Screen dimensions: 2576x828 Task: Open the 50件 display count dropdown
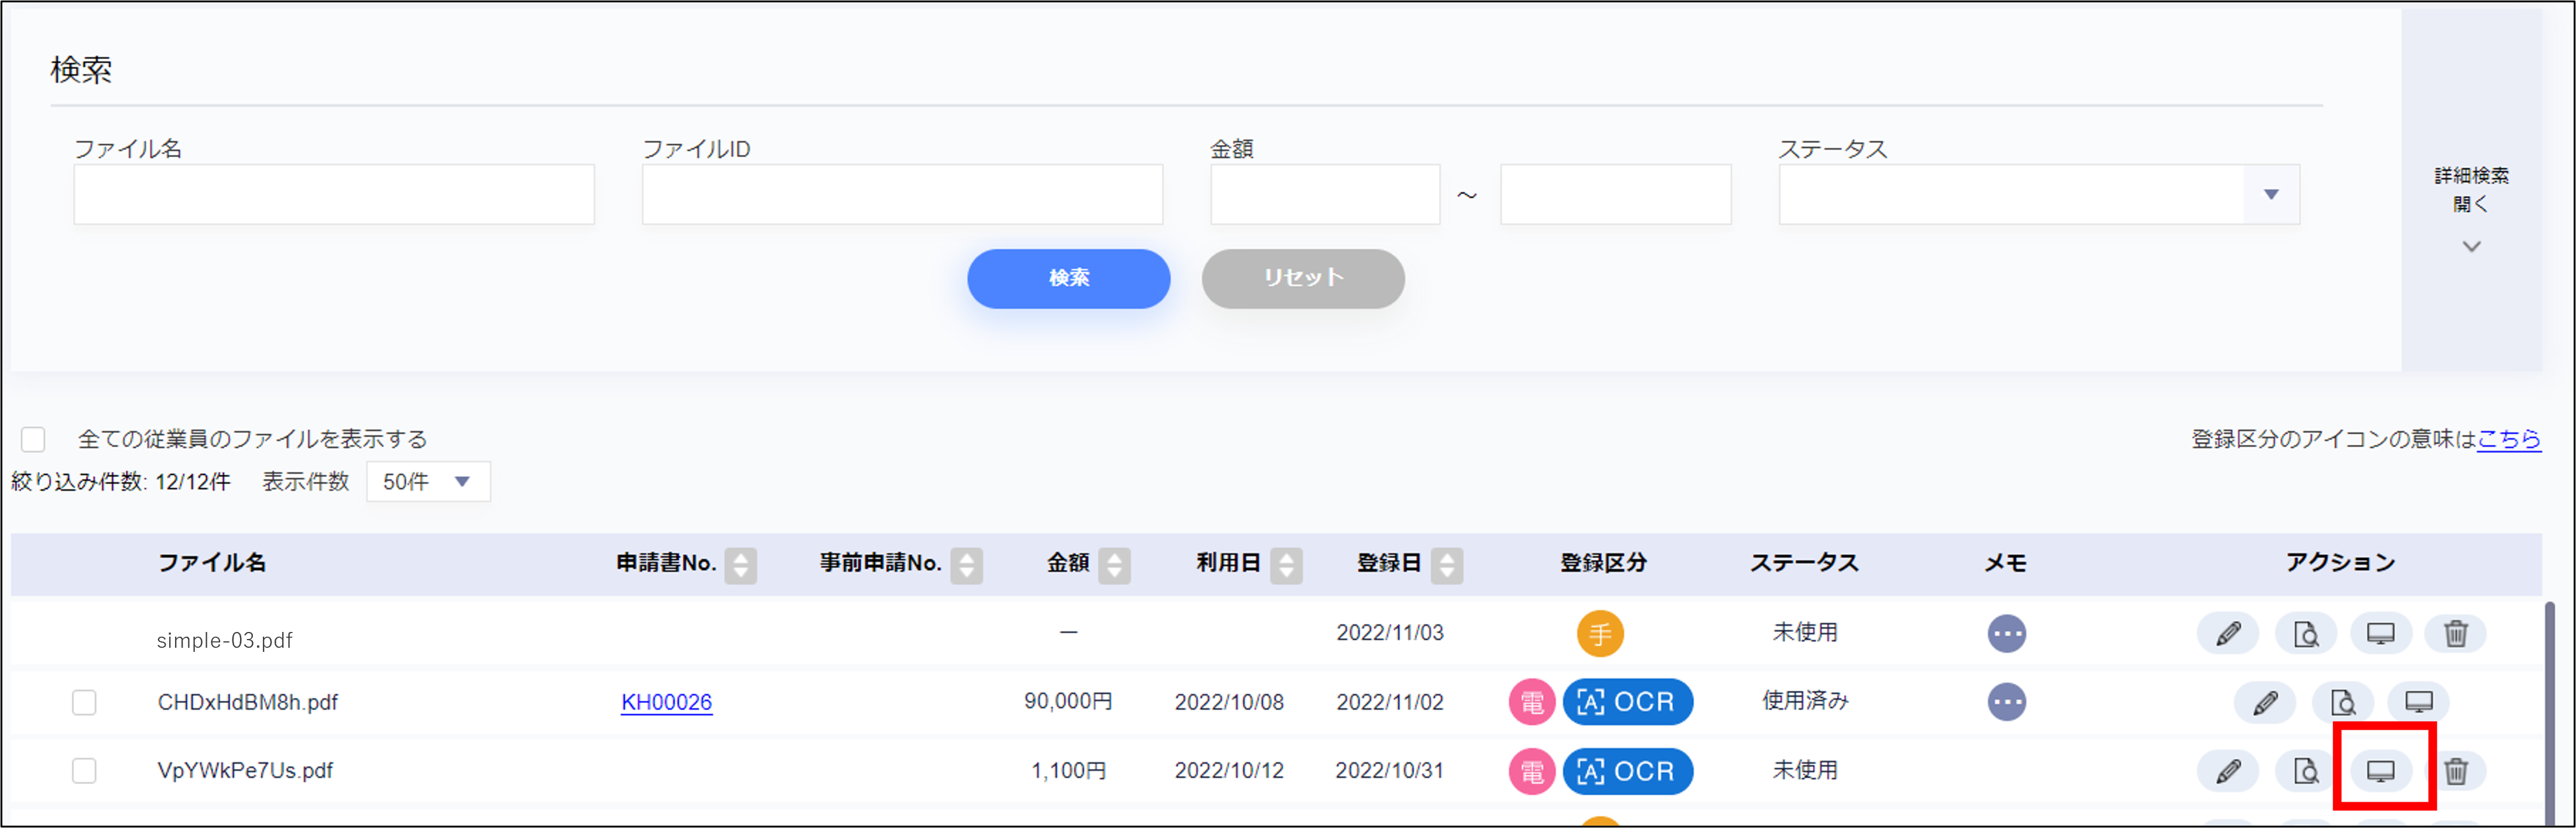coord(428,482)
